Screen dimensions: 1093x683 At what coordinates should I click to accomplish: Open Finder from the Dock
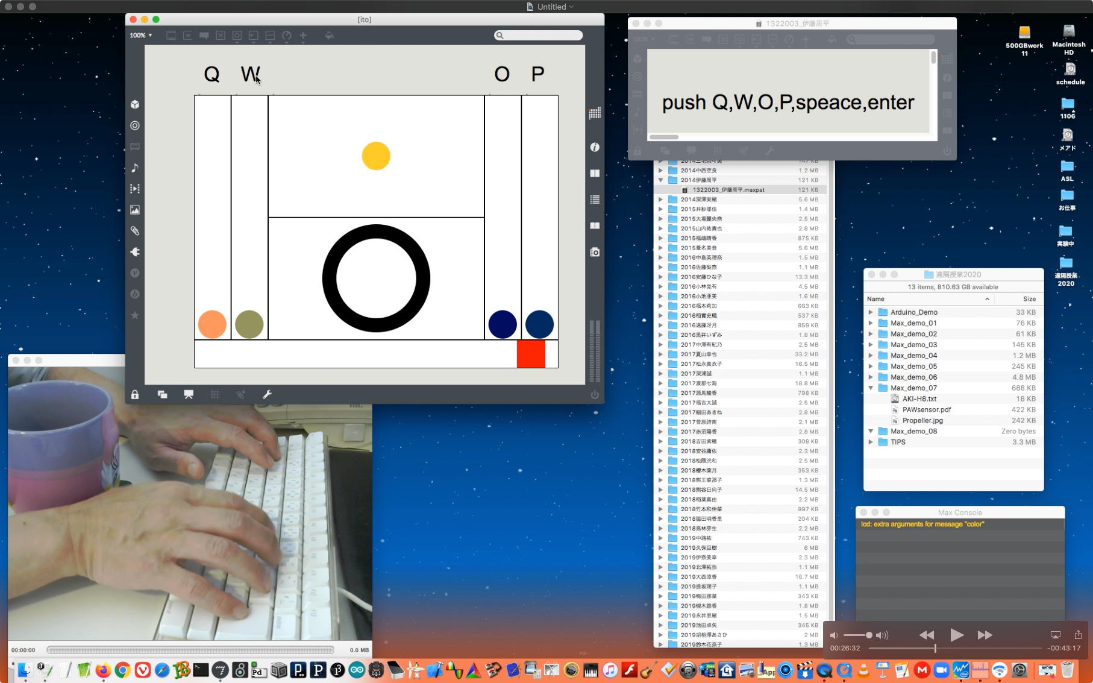[24, 670]
